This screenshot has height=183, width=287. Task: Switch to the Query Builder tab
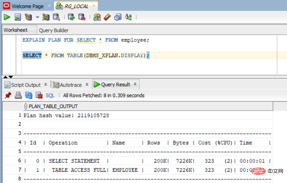coord(53,30)
